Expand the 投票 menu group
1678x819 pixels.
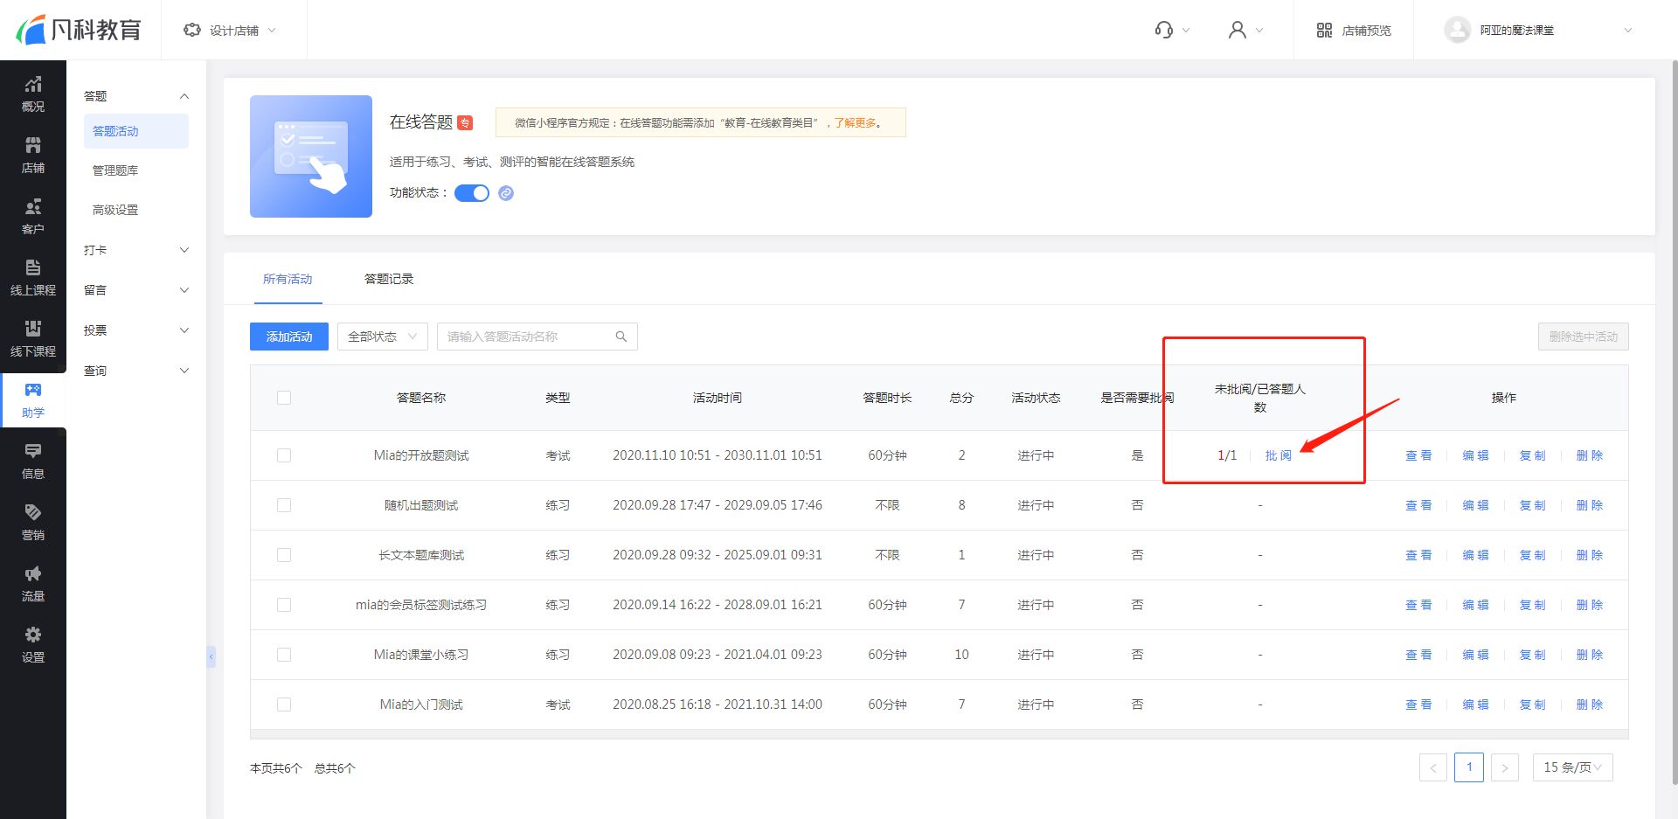pos(135,330)
